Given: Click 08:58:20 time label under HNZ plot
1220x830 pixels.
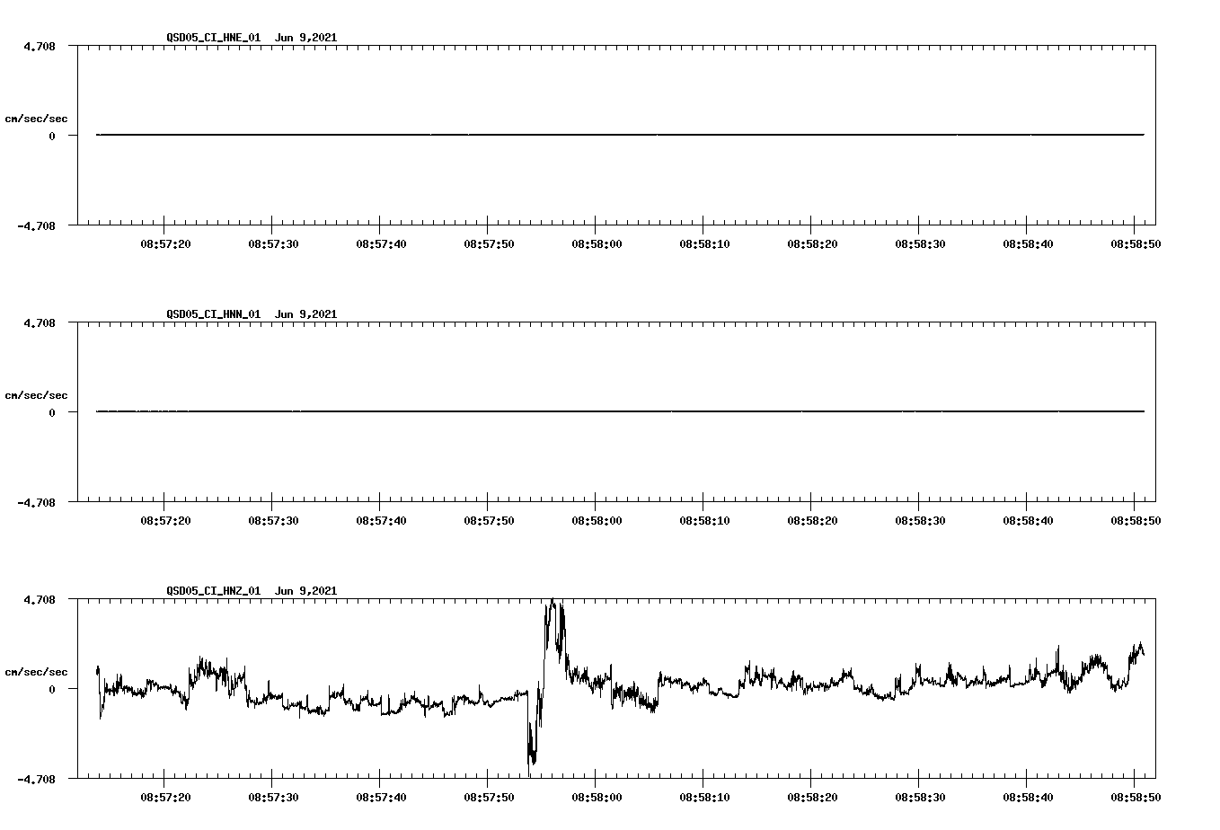Looking at the screenshot, I should [812, 797].
